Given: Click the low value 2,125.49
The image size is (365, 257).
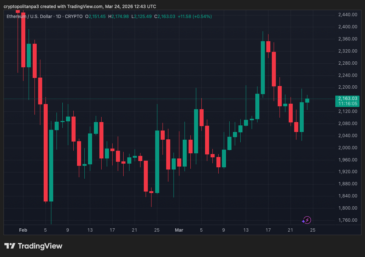Looking at the screenshot, I should tap(143, 17).
